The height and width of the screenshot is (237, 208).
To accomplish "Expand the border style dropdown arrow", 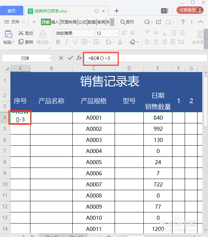I will click(89, 42).
